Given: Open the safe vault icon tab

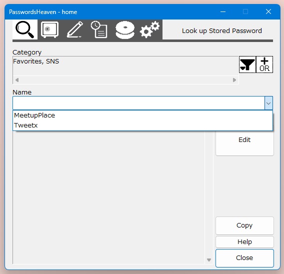Looking at the screenshot, I should (50, 29).
